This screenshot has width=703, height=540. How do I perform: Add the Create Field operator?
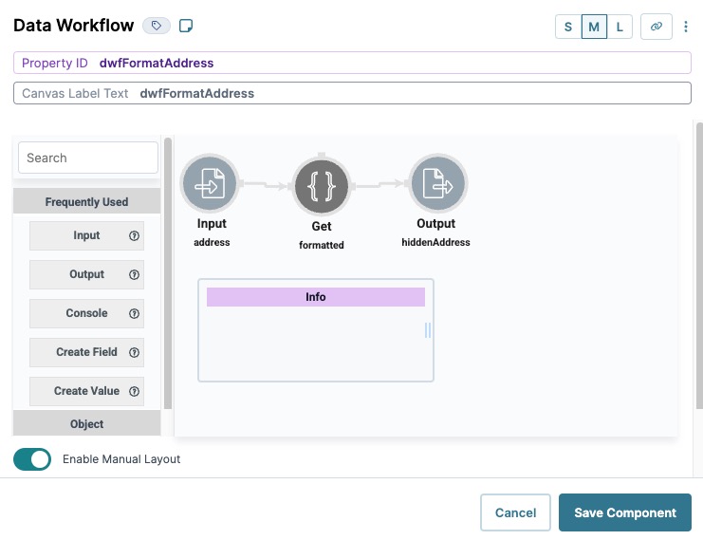click(x=86, y=352)
